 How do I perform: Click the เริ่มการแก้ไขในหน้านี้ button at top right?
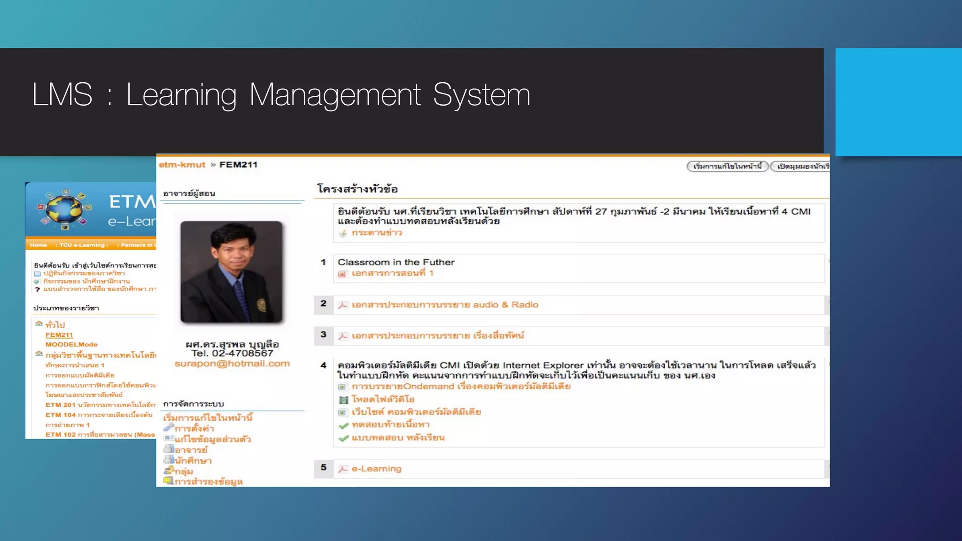click(728, 166)
